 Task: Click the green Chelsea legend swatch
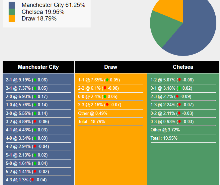(x=12, y=12)
